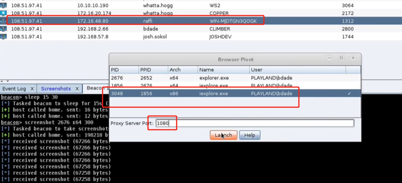Click session PID 2800
This screenshot has height=183, width=402.
point(347,29)
